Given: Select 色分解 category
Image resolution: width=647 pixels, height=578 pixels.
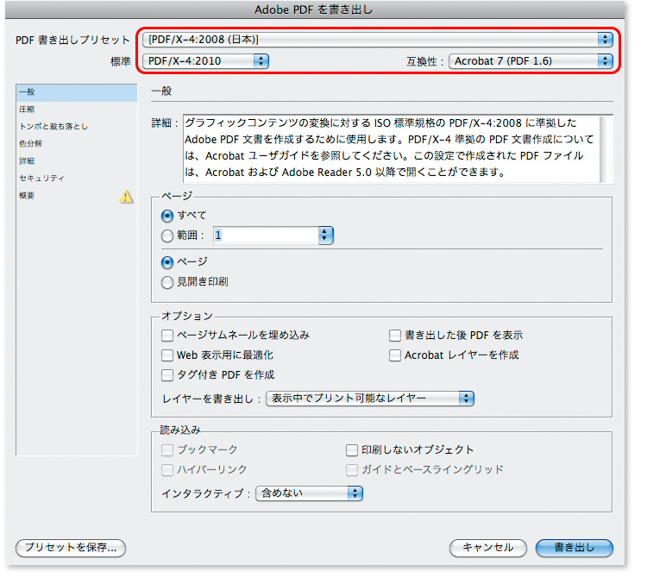Looking at the screenshot, I should tap(77, 143).
